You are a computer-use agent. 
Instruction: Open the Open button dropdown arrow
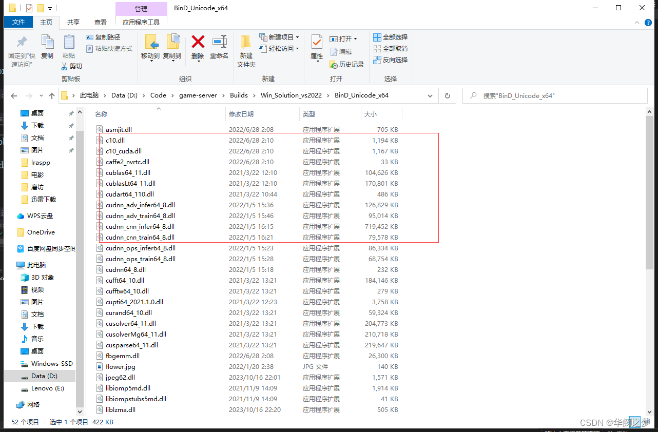[x=355, y=39]
